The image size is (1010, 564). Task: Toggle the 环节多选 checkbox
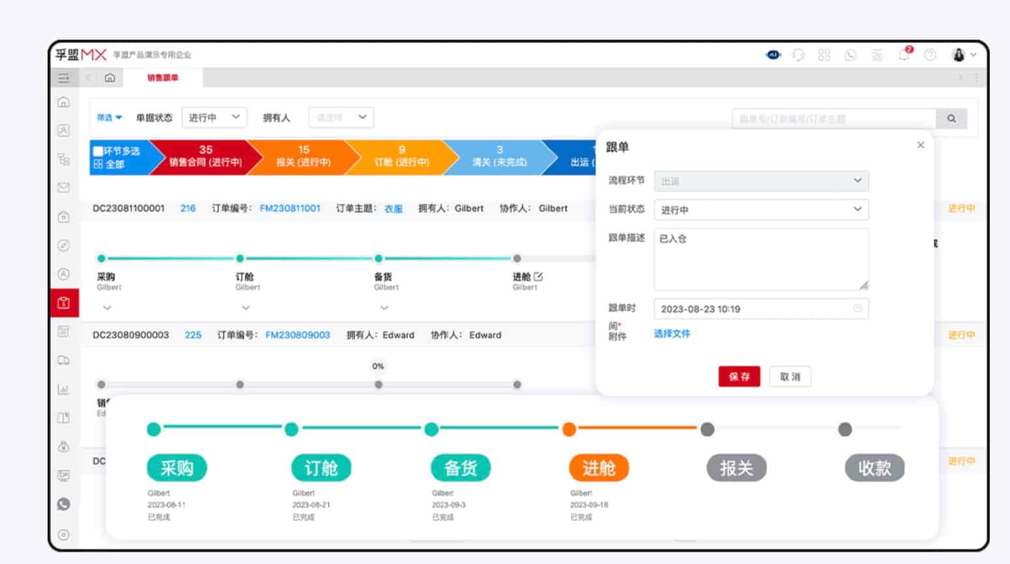coord(98,151)
